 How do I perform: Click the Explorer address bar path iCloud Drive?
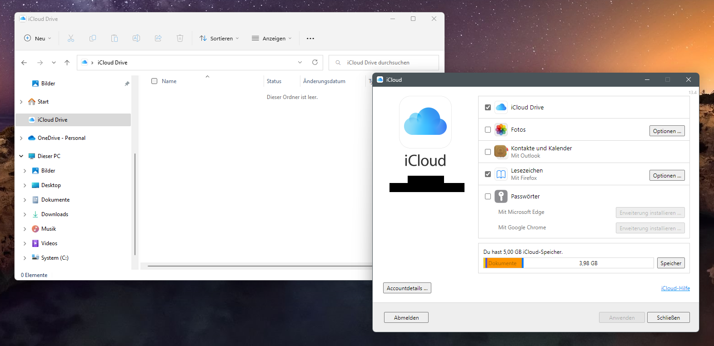pyautogui.click(x=112, y=63)
